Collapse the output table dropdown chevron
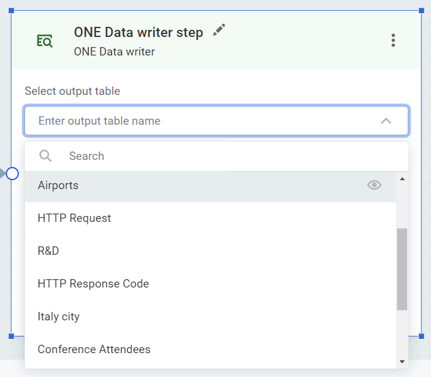 (386, 121)
